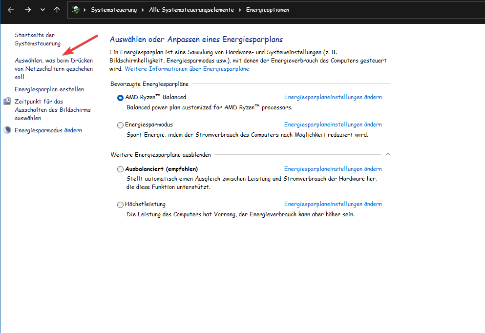The image size is (485, 333).
Task: Click Weitere Energiesparpläne ausblenden label
Action: [x=161, y=155]
